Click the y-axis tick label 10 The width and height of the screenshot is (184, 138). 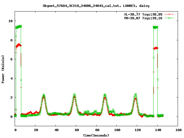11,21
